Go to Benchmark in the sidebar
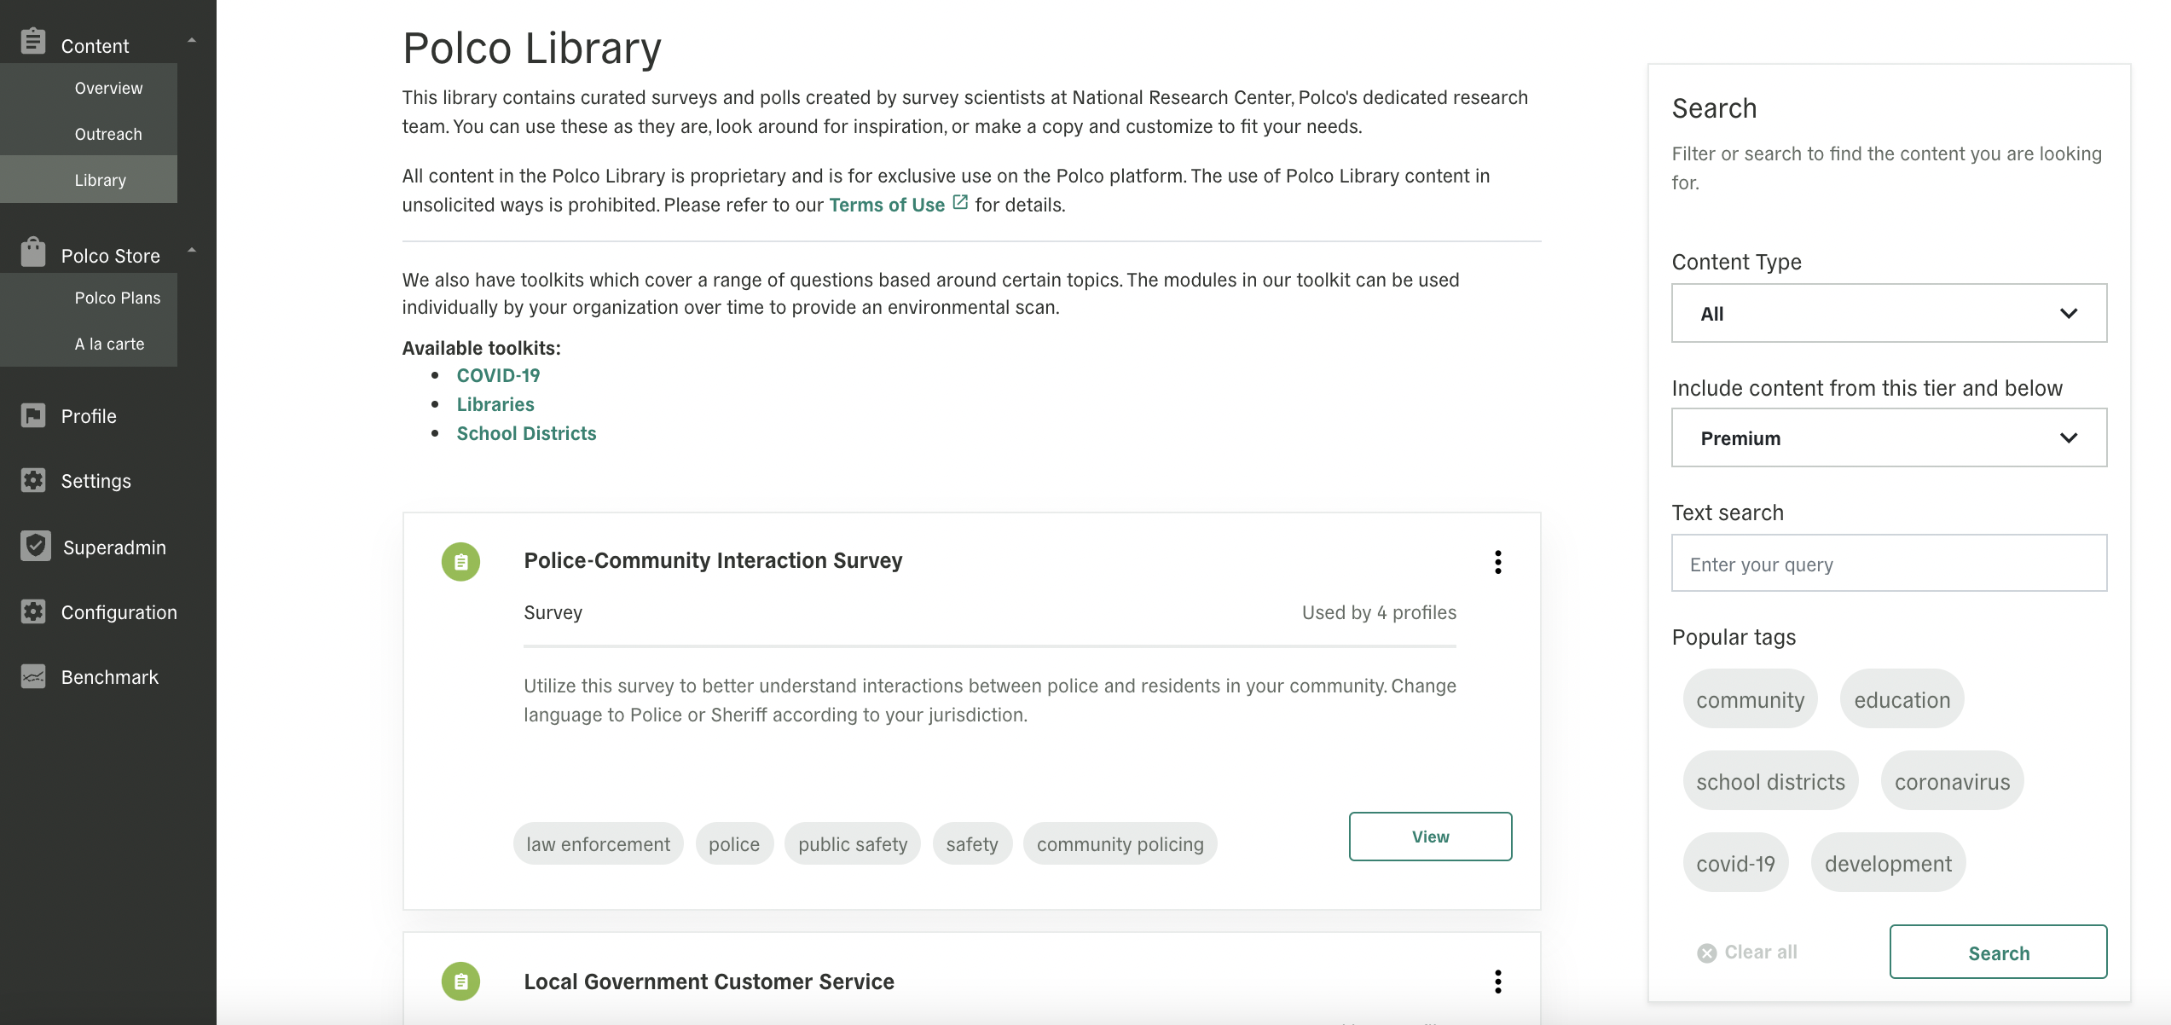The width and height of the screenshot is (2171, 1025). (110, 677)
